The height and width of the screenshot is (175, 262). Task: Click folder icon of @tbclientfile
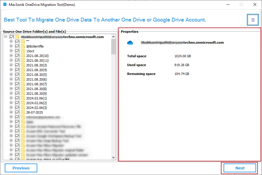pos(23,46)
